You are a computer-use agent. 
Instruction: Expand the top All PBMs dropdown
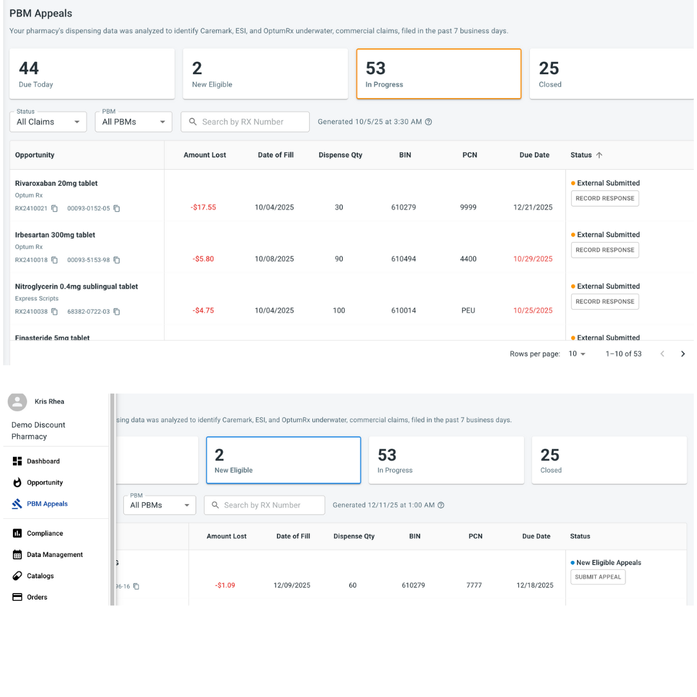coord(134,122)
